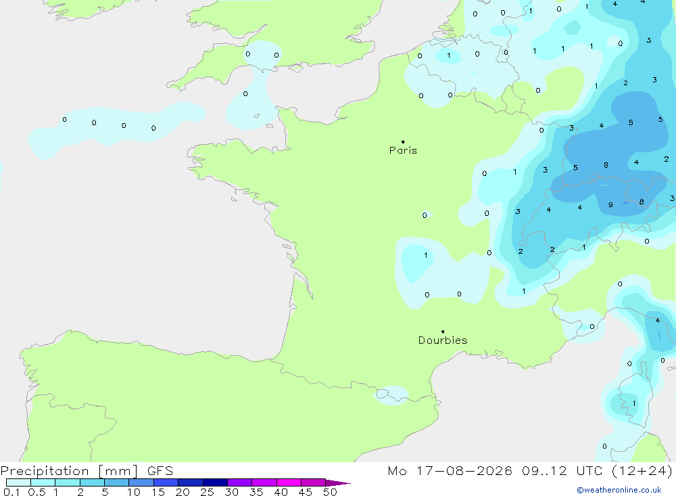Click the legend arrow beyond 50 mm
The width and height of the screenshot is (676, 496).
point(338,482)
